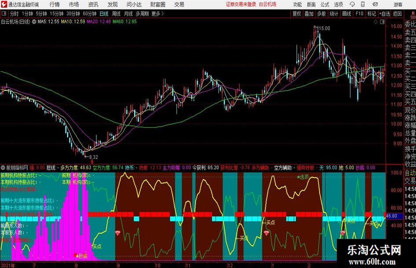
Task: Click the 8.32 low price label
Action: 93,157
